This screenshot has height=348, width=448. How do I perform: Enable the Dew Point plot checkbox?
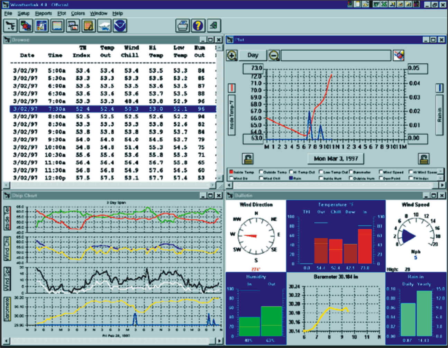point(381,178)
